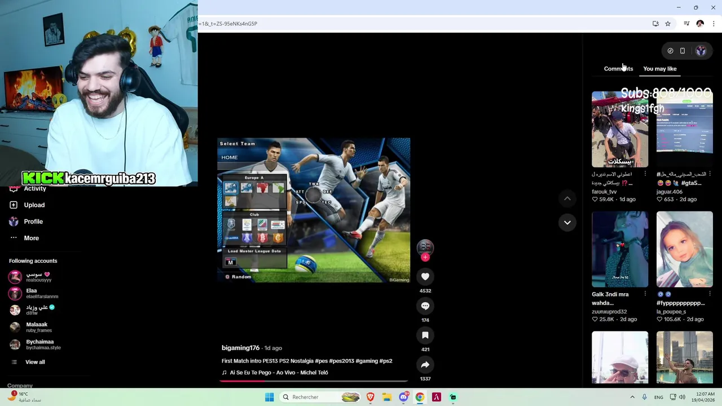Open options menu for jaguar.406 video
The width and height of the screenshot is (722, 406).
coord(710,174)
